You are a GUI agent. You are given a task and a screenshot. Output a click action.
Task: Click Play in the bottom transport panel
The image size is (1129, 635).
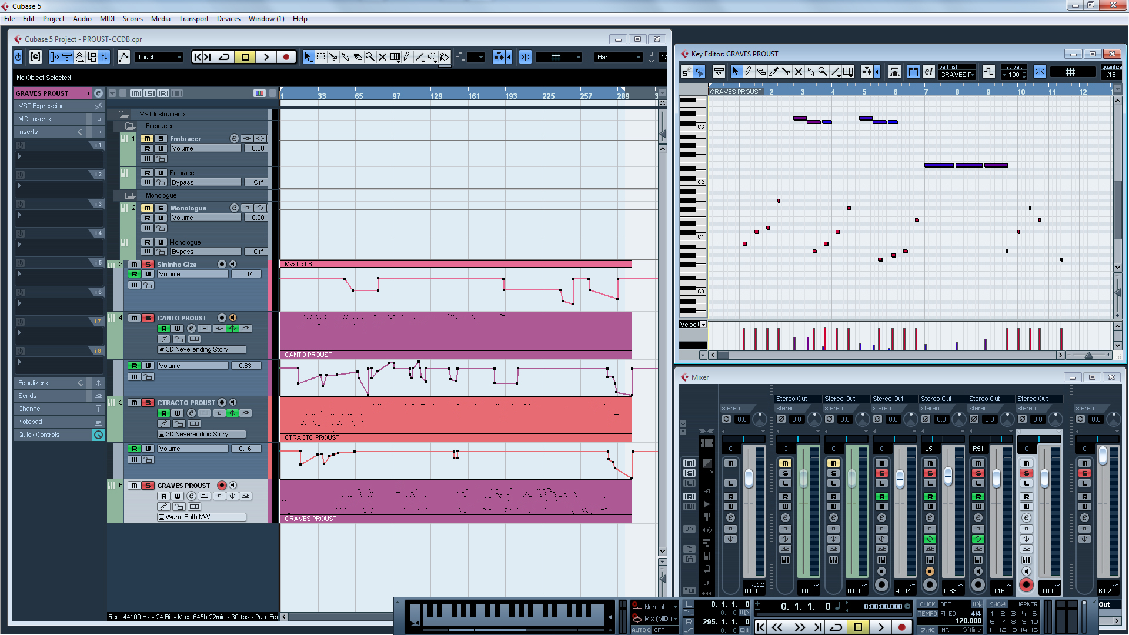[x=880, y=627]
